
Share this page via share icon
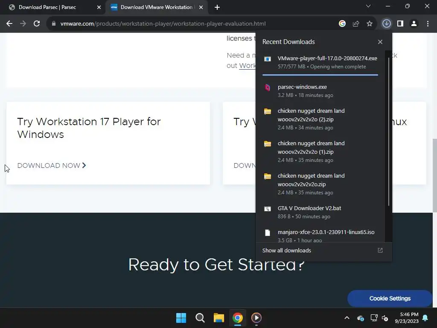(x=355, y=24)
